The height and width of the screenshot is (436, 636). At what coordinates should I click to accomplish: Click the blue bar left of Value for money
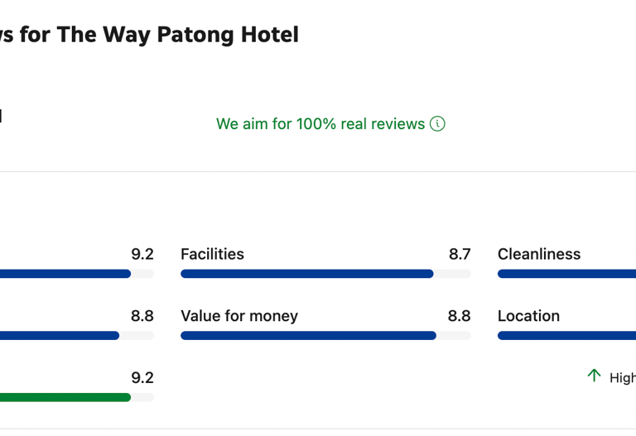60,336
